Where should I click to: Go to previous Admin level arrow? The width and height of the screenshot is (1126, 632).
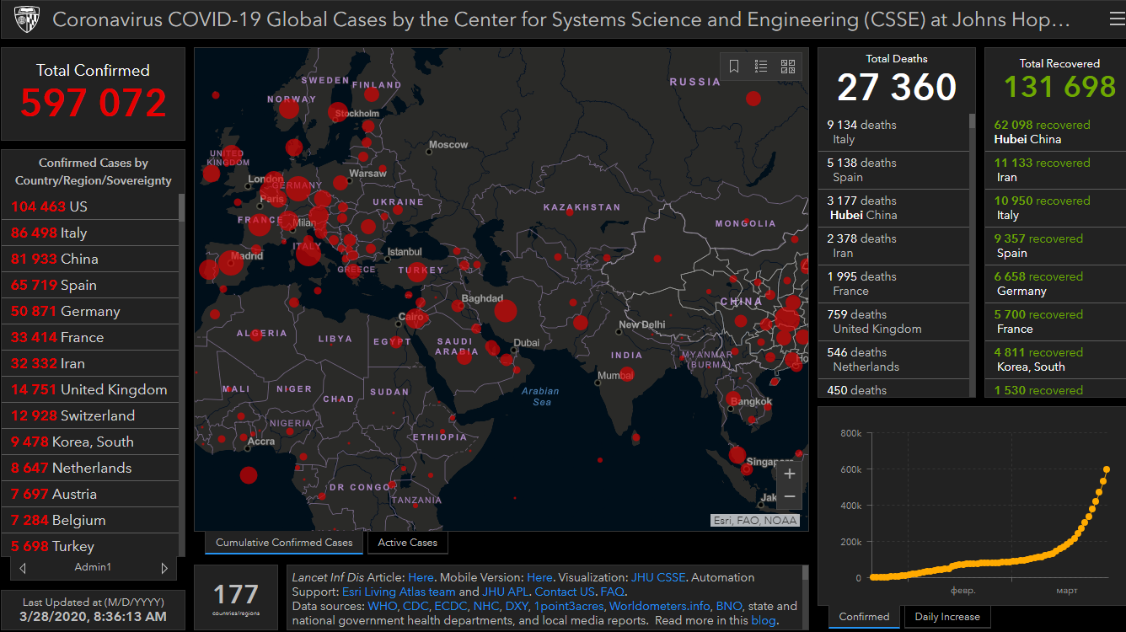[x=23, y=568]
